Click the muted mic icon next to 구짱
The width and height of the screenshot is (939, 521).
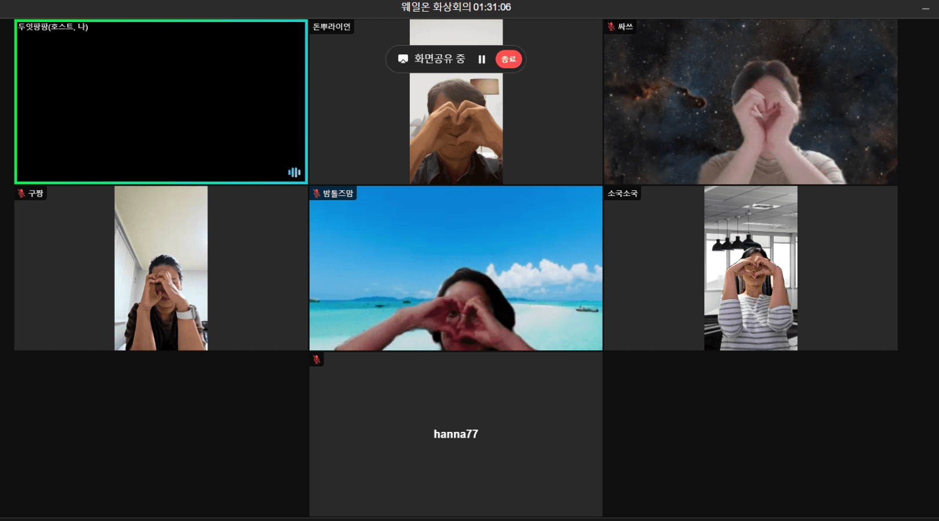21,193
